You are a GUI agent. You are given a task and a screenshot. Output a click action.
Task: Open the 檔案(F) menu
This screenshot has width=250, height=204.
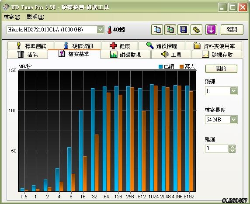(12, 17)
